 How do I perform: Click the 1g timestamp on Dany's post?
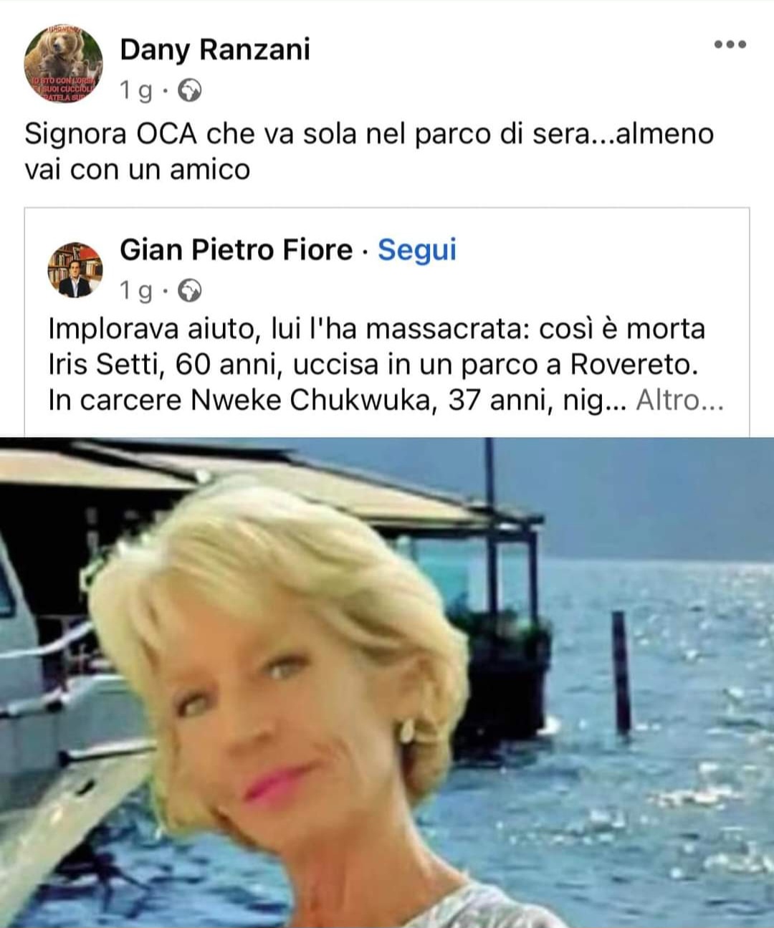coord(136,91)
